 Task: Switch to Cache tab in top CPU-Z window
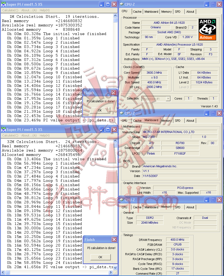137,12
